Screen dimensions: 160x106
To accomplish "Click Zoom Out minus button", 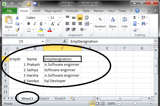I will click(x=119, y=104).
